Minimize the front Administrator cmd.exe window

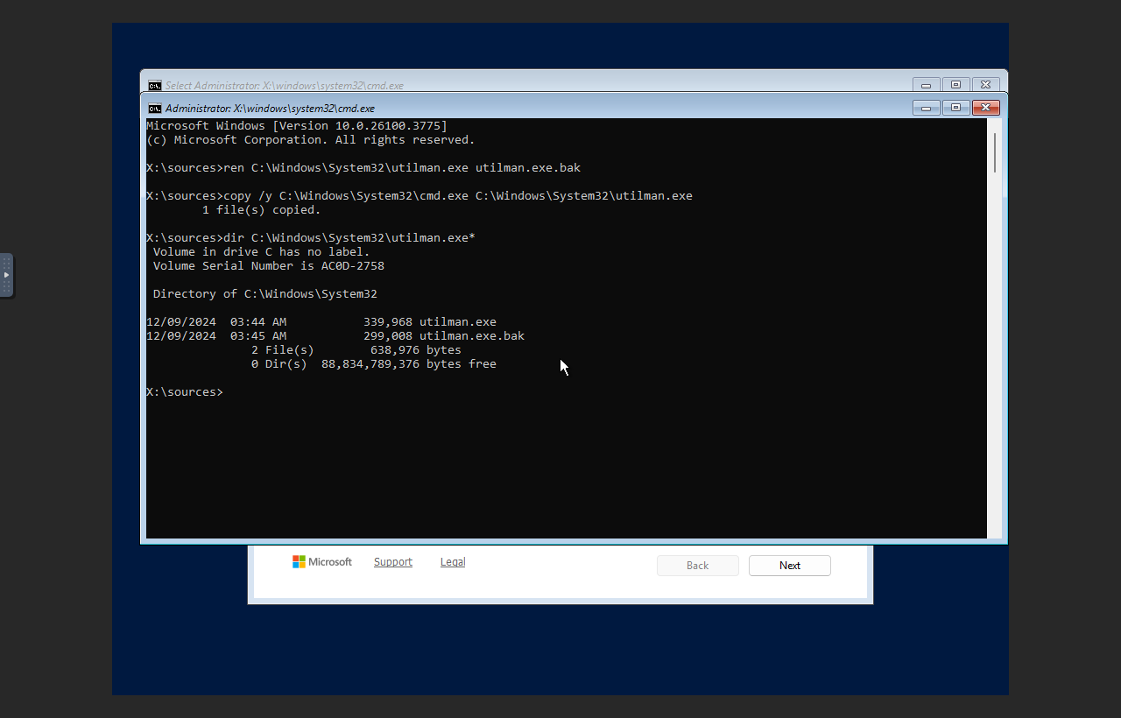coord(927,108)
